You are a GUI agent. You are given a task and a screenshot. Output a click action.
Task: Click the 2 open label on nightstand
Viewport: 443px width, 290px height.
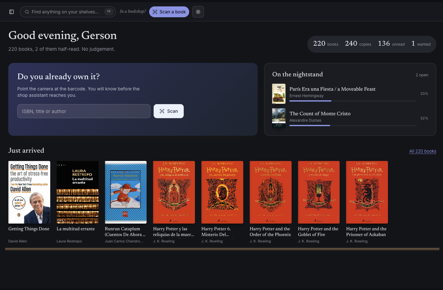(422, 75)
